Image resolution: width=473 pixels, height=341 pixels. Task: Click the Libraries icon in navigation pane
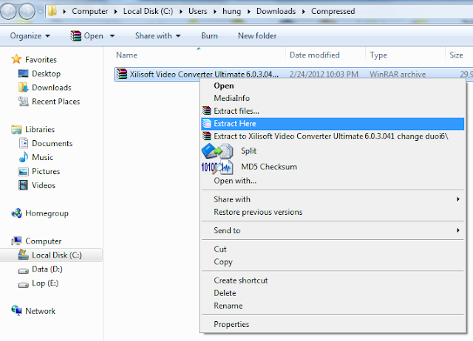pyautogui.click(x=16, y=129)
